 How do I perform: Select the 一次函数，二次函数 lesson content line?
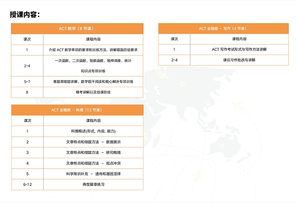pos(93,60)
